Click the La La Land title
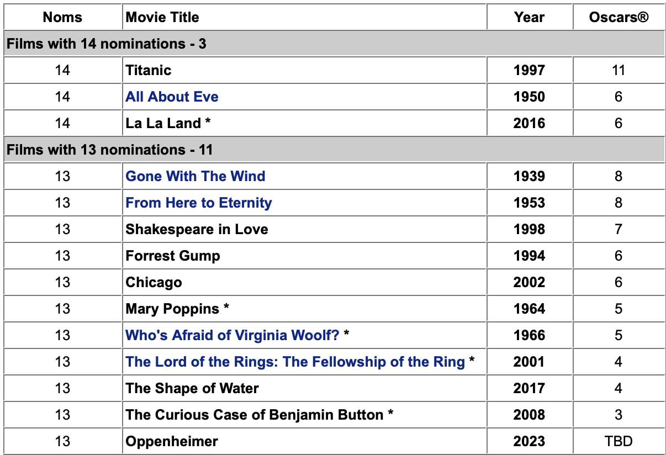This screenshot has height=455, width=666. [163, 123]
